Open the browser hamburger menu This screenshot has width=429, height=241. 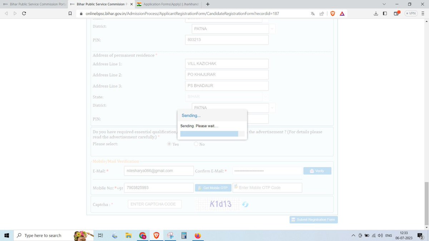(x=423, y=14)
